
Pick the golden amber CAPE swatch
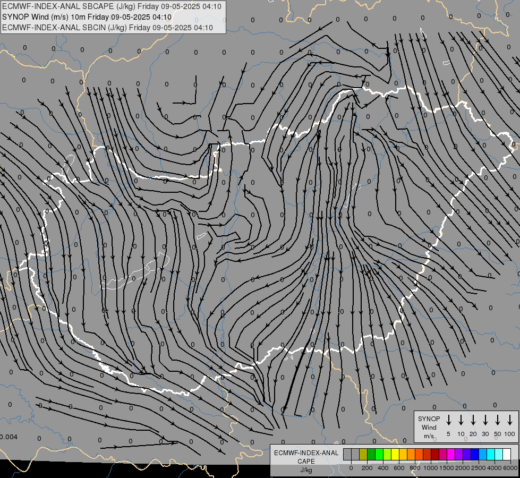pyautogui.click(x=403, y=454)
